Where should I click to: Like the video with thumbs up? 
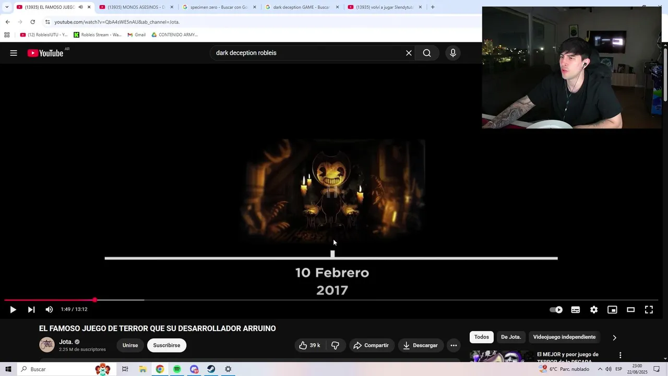(309, 345)
